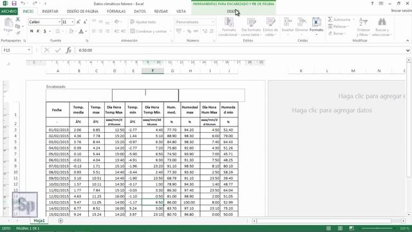Open the font color dropdown arrow
Image resolution: width=412 pixels, height=232 pixels.
(x=86, y=32)
